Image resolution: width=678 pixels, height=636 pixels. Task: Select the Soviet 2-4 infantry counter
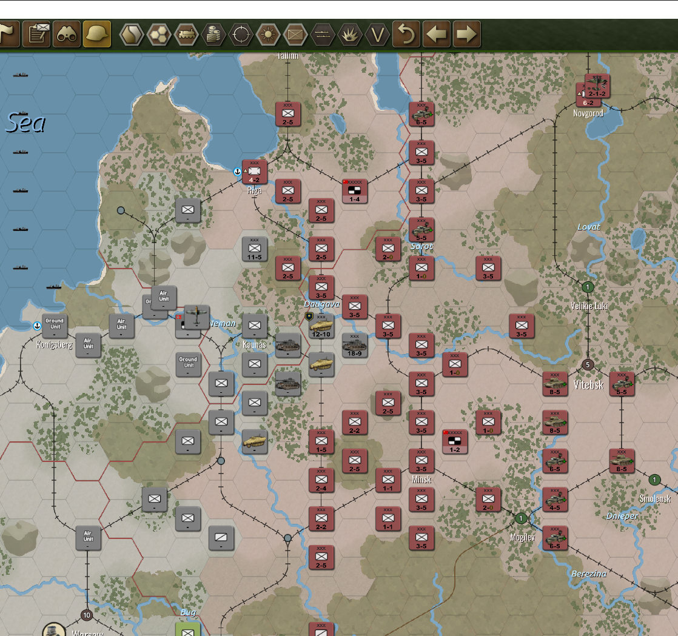coord(321,480)
